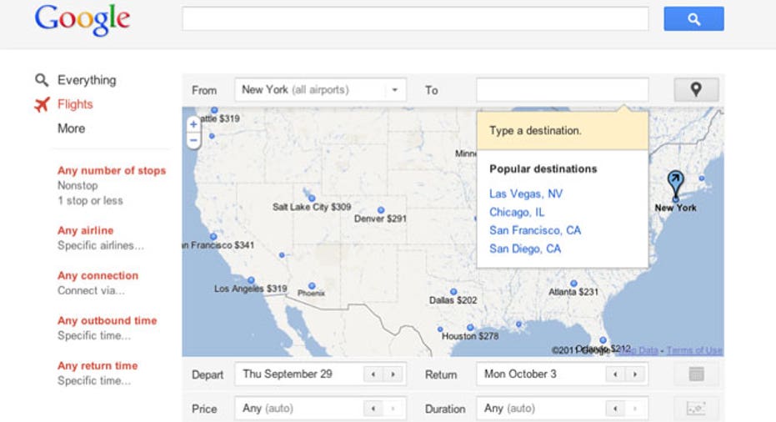Choose the Any return time filter
The image size is (776, 422).
[x=98, y=365]
